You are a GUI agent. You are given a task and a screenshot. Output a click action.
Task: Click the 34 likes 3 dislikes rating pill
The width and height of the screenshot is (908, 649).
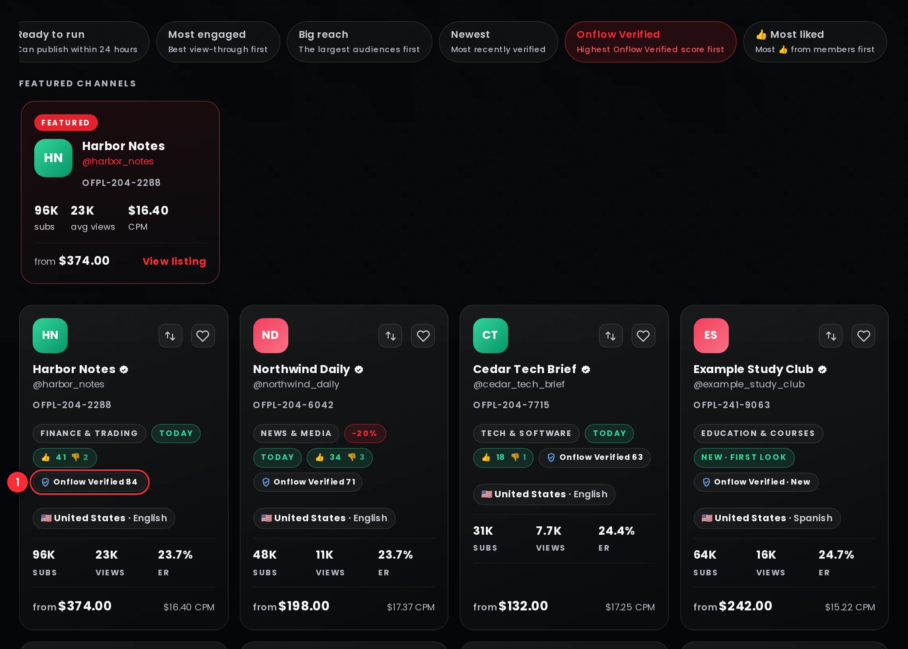pyautogui.click(x=339, y=457)
